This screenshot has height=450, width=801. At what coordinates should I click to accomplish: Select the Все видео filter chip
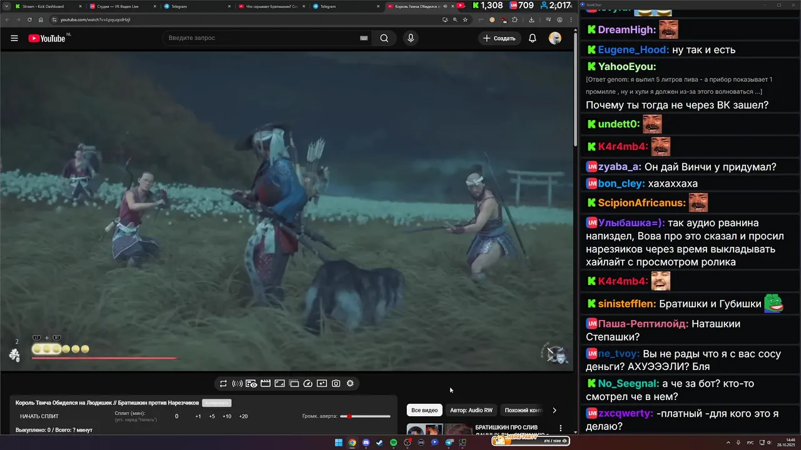[x=424, y=410]
